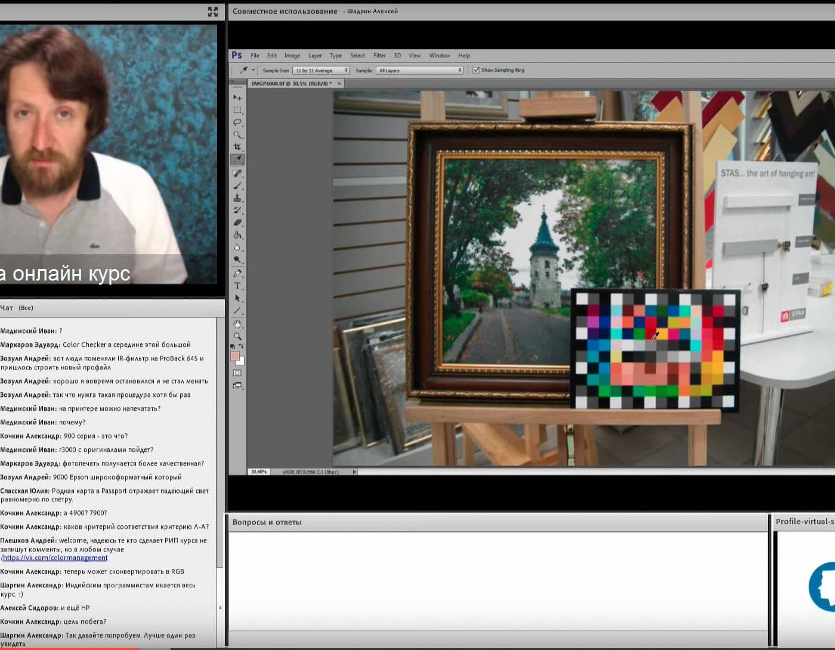
Task: Click the chat message 'Color Checker в середине этой большой'
Action: [x=126, y=344]
